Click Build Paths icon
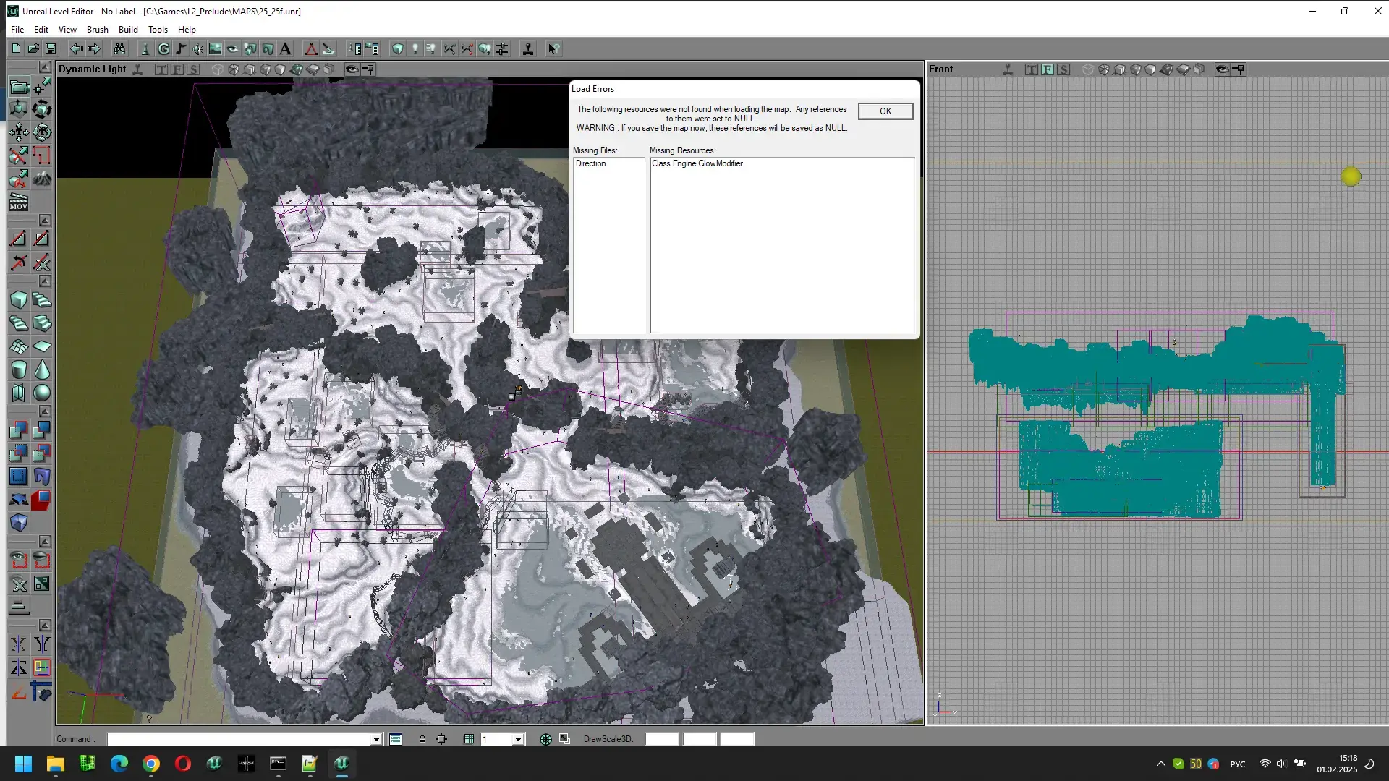This screenshot has height=781, width=1389. point(449,49)
